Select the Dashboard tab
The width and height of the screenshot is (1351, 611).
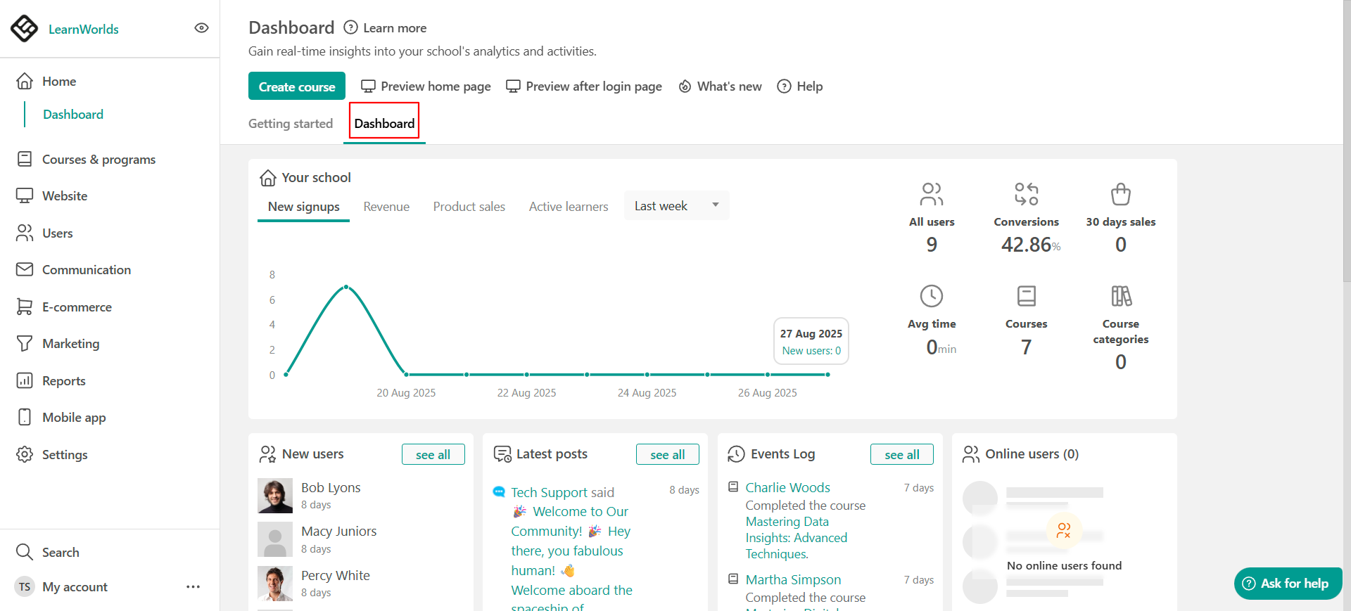tap(384, 124)
